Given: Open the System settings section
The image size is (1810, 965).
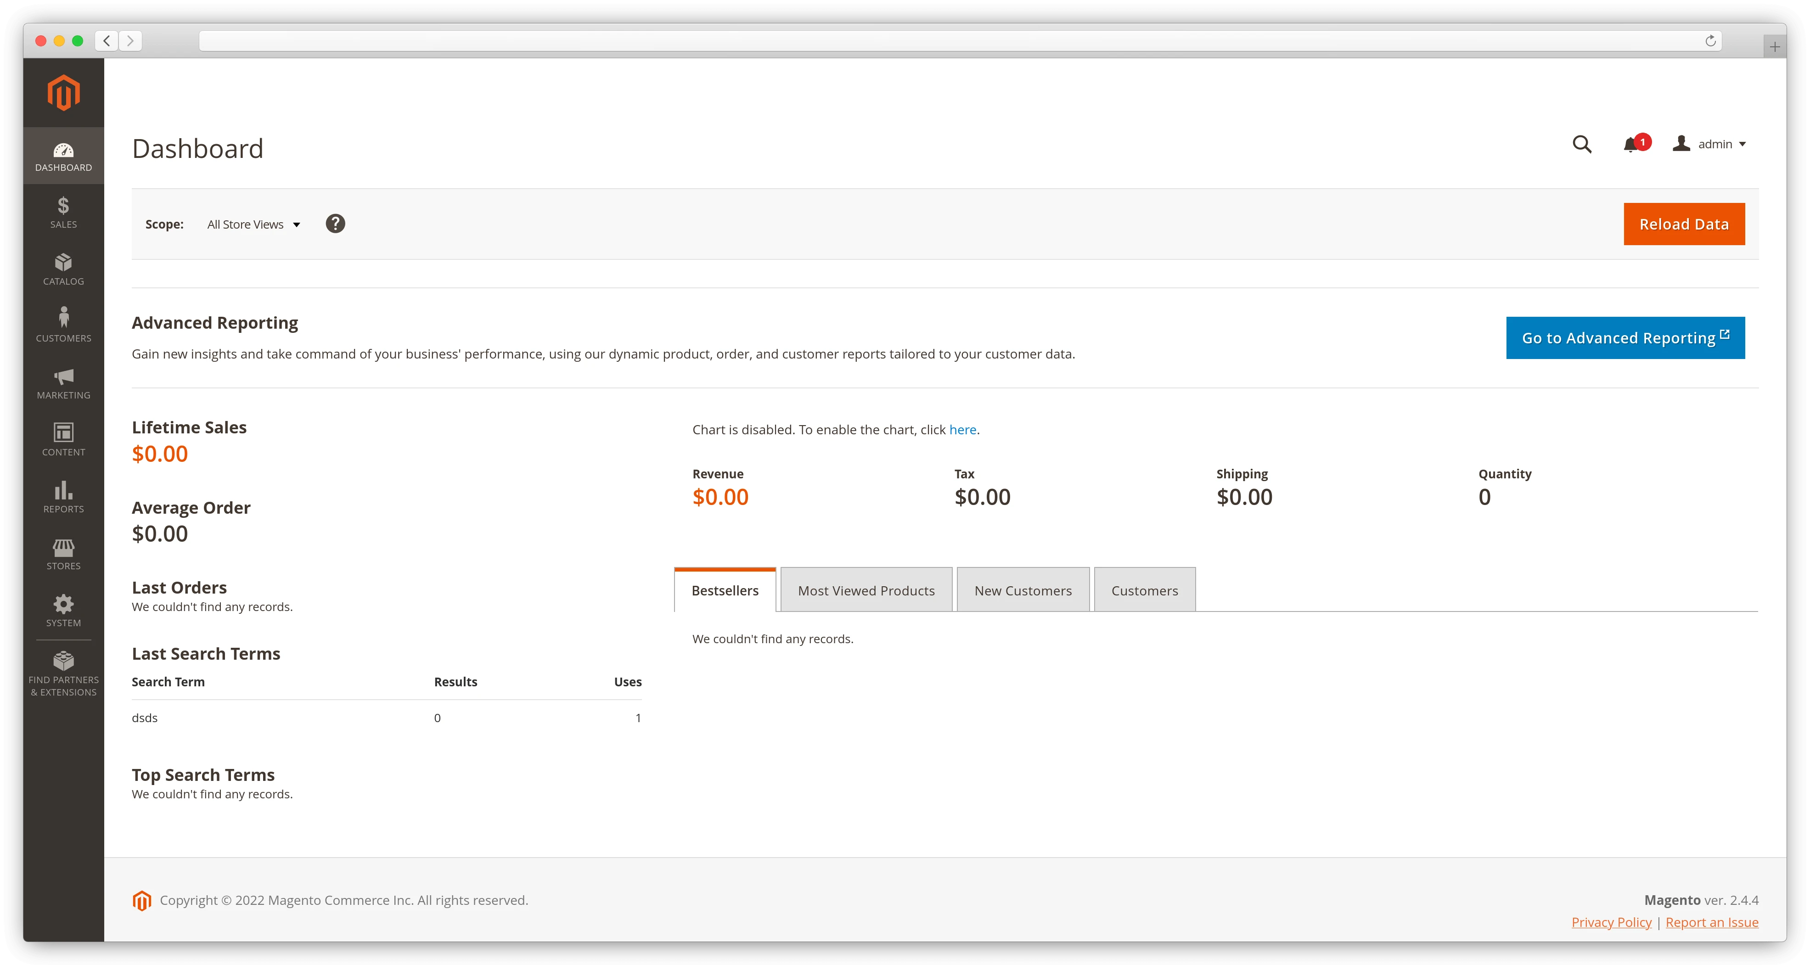Looking at the screenshot, I should pos(63,610).
